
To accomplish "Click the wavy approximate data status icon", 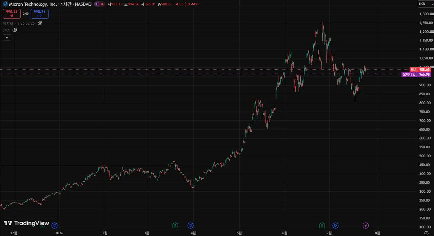I will (x=102, y=4).
